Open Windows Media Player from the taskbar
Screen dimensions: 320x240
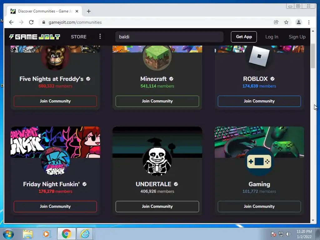coord(46,234)
